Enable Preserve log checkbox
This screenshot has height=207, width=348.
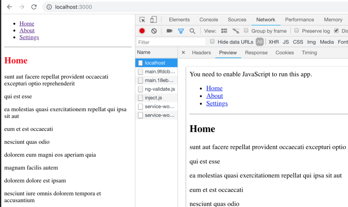[x=297, y=31]
